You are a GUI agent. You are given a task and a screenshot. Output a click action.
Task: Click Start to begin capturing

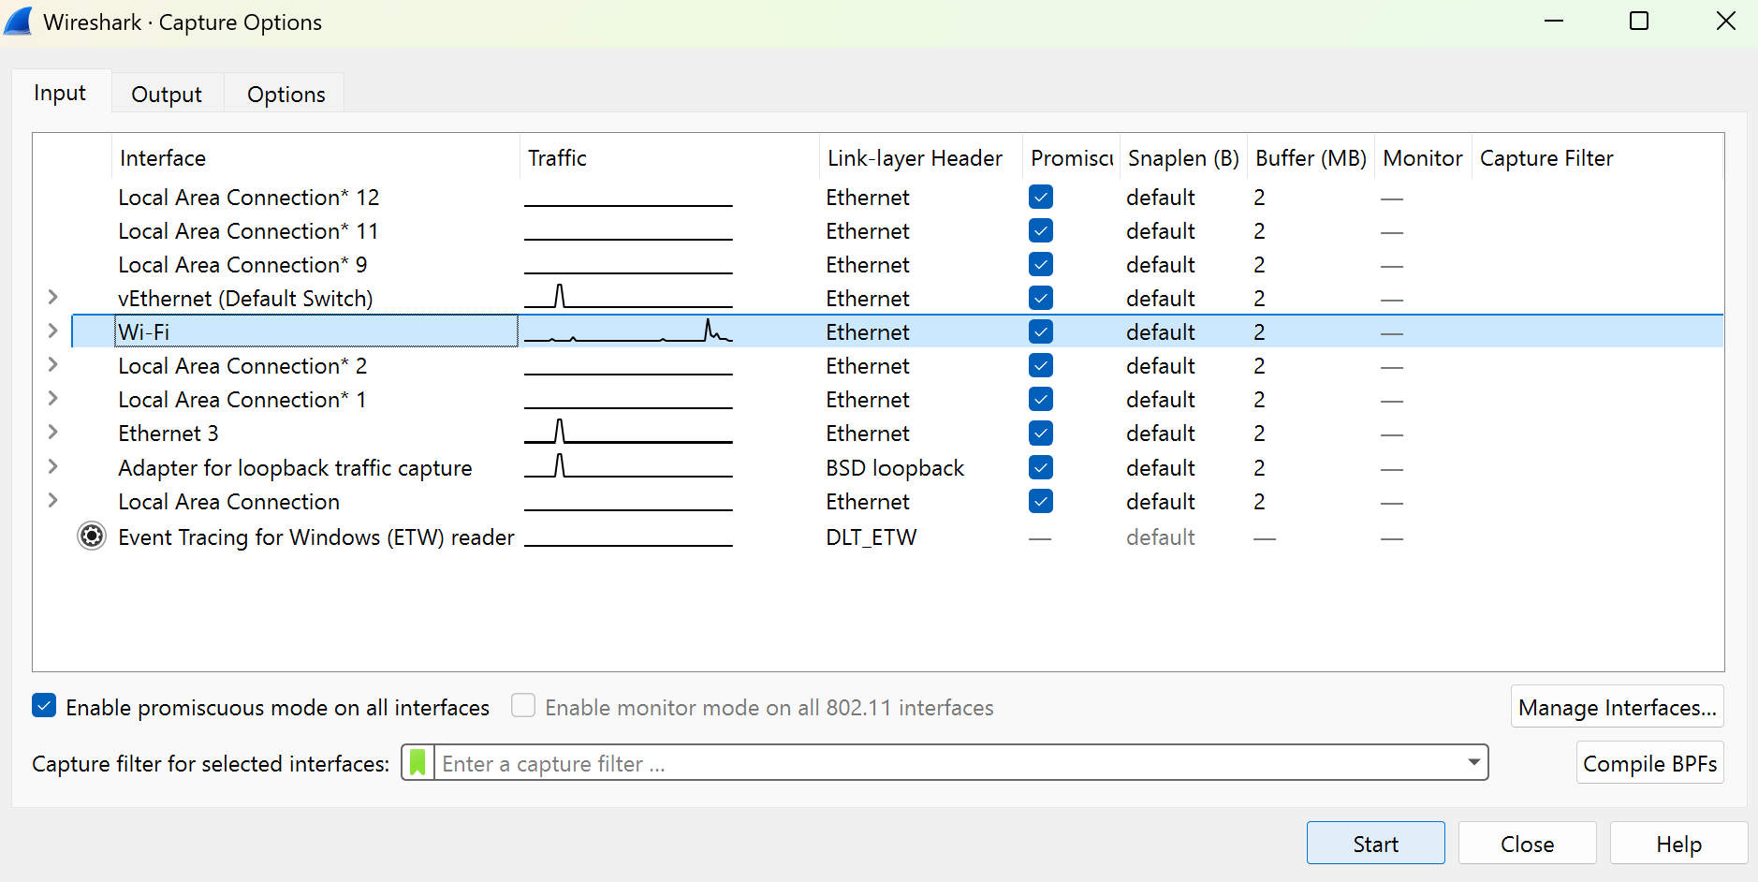click(x=1374, y=843)
